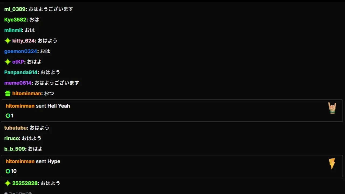Open meme0614's user card
The height and width of the screenshot is (194, 345).
pos(18,83)
